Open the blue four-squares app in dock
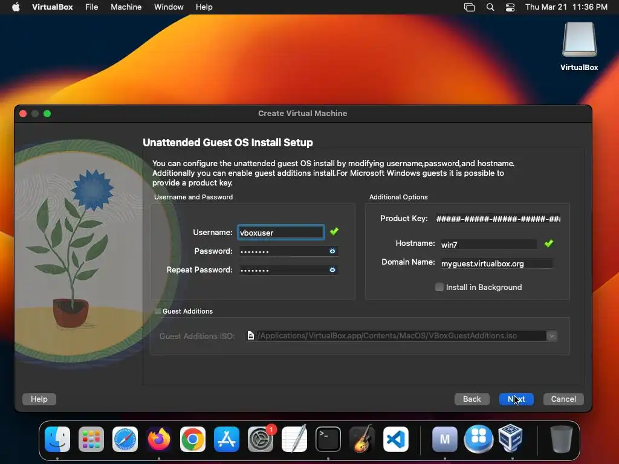Screen dimensions: 619x464 [479, 439]
